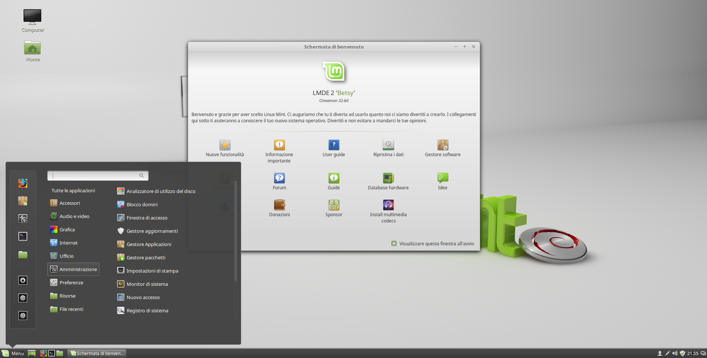Select Schermata di benvenuto taskbar button

[x=97, y=353]
